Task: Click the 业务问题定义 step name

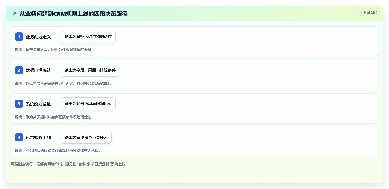Action: 38,37
